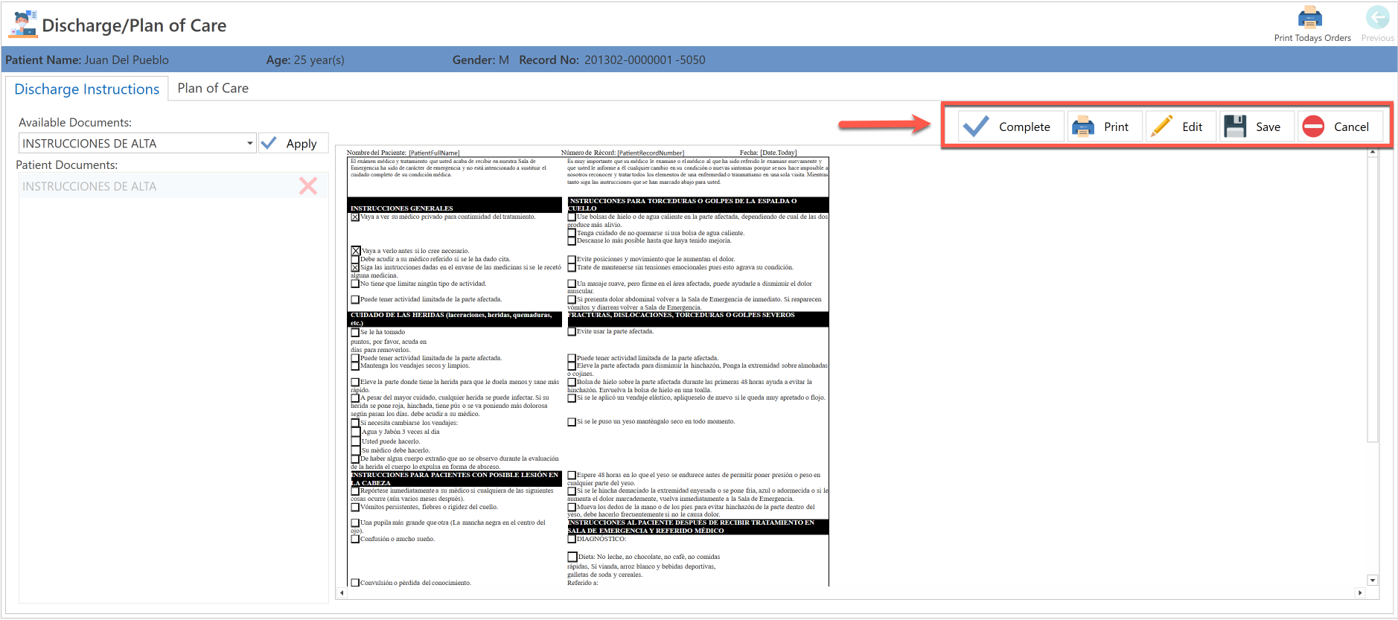Check 'Si se le puso un yeso' checkbox
Image resolution: width=1398 pixels, height=620 pixels.
coord(572,422)
